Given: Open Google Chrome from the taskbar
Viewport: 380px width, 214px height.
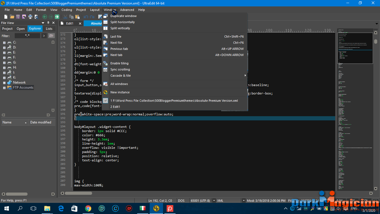Looking at the screenshot, I should tap(88, 208).
